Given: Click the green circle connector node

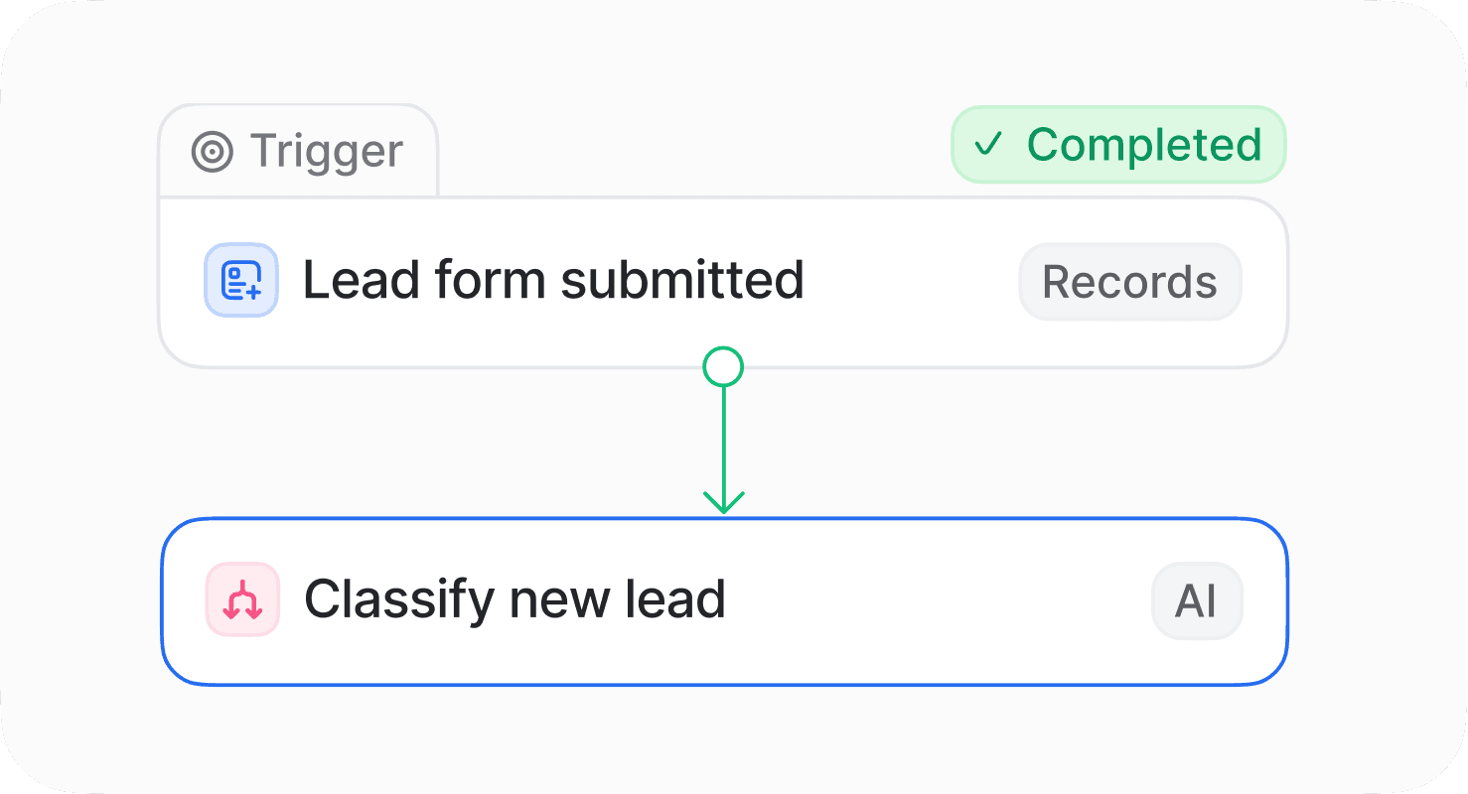Looking at the screenshot, I should click(723, 367).
